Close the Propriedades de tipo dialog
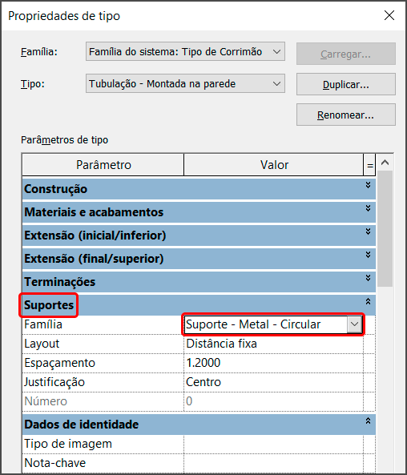The width and height of the screenshot is (407, 475). [x=389, y=15]
